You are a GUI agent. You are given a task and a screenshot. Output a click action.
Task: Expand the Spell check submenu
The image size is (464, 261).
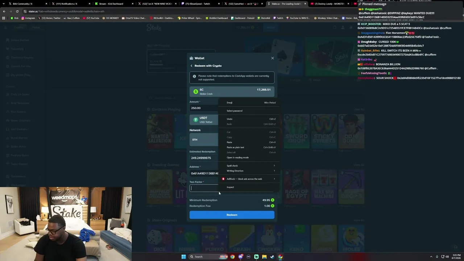[x=249, y=166]
